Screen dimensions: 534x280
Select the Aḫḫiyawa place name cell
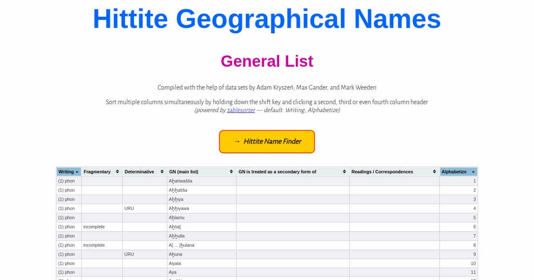[x=178, y=208]
